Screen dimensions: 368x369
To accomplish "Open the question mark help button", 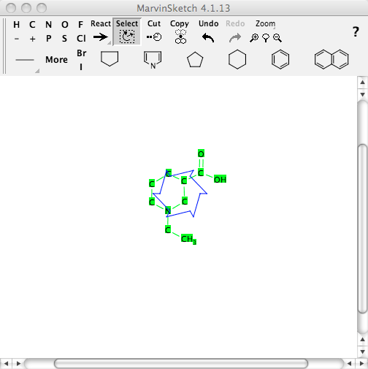I will [356, 32].
